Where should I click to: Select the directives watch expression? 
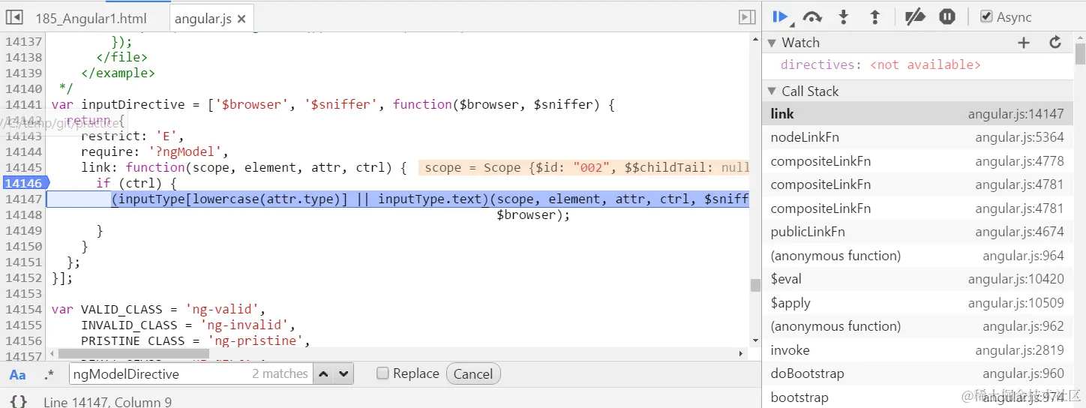click(880, 65)
